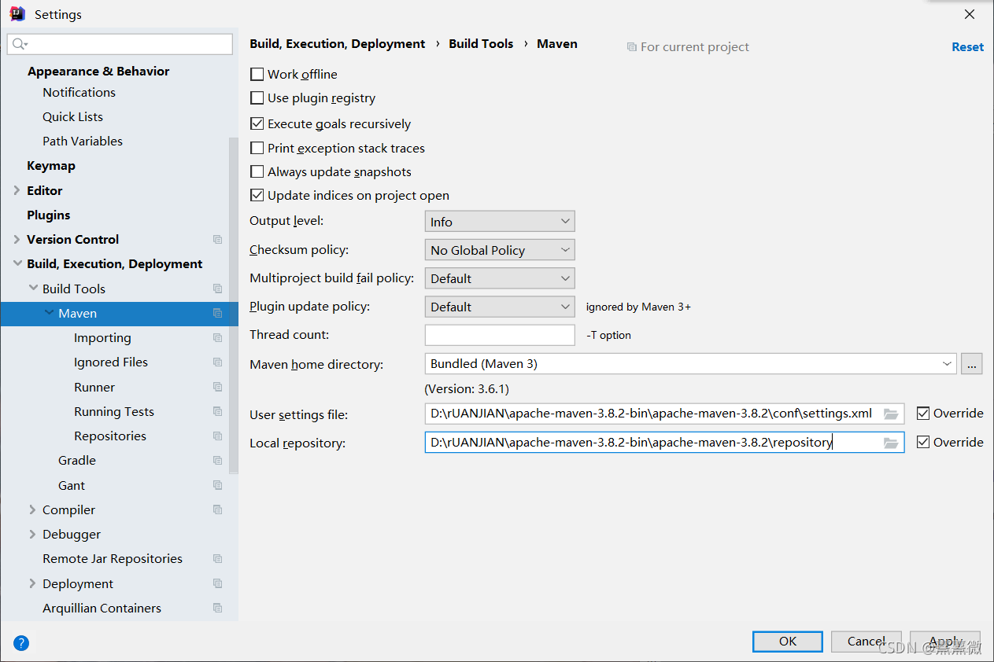Click project-level icon beside Gradle
This screenshot has height=662, width=994.
pos(218,460)
